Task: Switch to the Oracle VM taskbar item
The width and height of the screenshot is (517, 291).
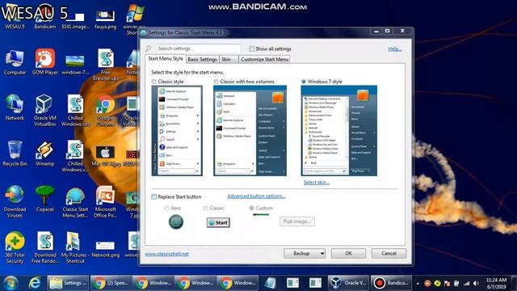Action: (348, 283)
